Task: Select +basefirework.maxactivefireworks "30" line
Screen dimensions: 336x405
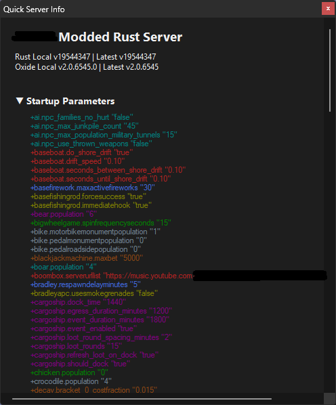Action: [x=93, y=188]
